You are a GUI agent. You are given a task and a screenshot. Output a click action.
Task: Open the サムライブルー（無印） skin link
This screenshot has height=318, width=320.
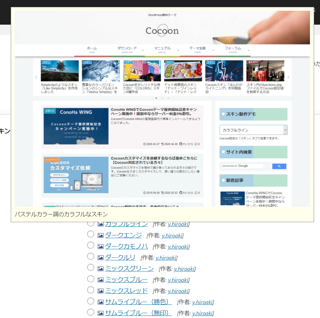[138, 313]
